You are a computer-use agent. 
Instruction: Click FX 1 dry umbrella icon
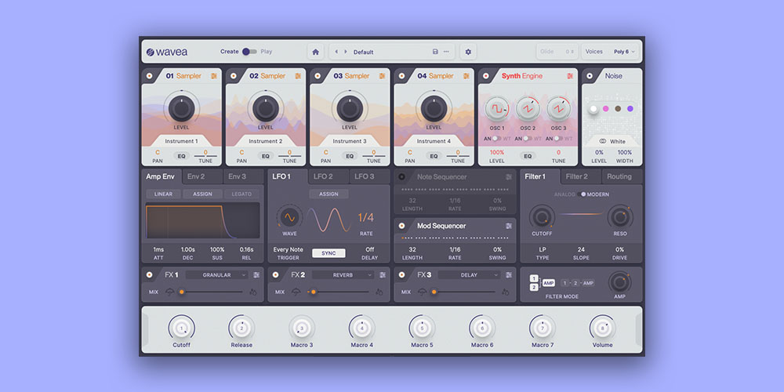pyautogui.click(x=170, y=292)
